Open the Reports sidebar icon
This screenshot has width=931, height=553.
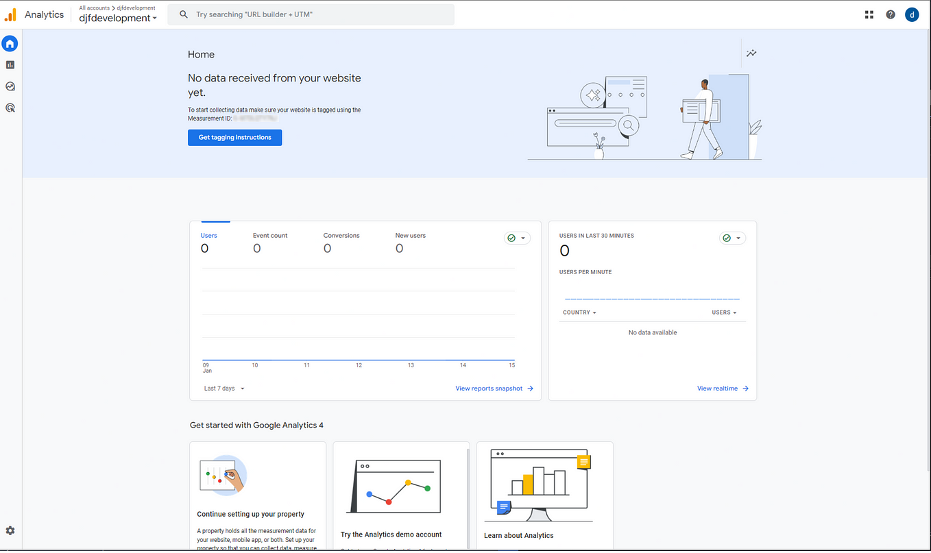click(10, 65)
